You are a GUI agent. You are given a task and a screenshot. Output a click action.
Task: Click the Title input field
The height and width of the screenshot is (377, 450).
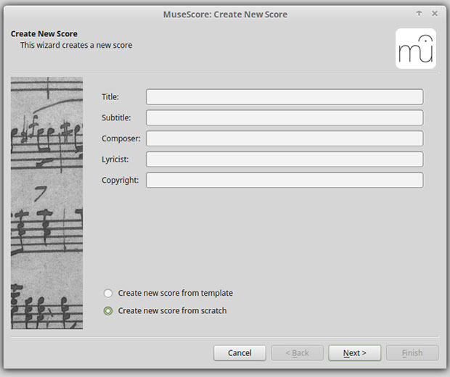tap(285, 97)
